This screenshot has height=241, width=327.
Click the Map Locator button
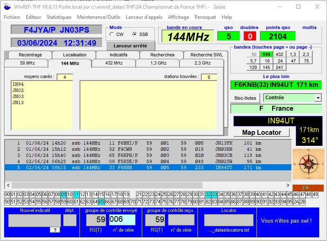point(261,132)
